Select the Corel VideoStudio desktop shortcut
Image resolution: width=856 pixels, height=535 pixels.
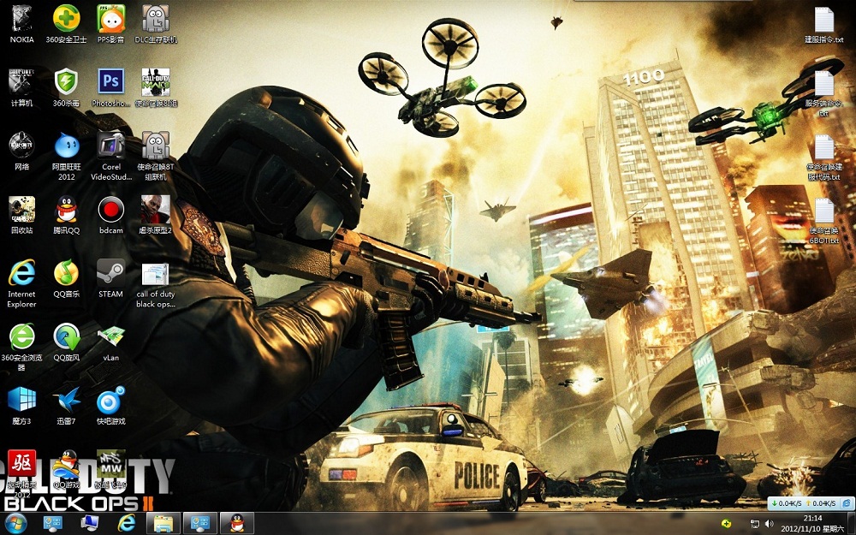coord(110,145)
